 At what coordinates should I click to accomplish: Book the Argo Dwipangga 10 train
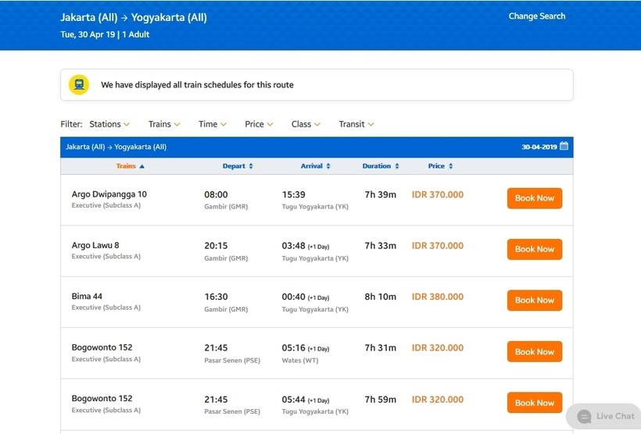click(x=535, y=198)
